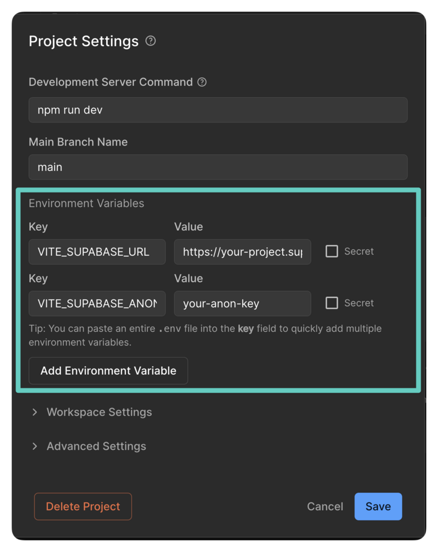Focus the npm run dev command field

218,110
